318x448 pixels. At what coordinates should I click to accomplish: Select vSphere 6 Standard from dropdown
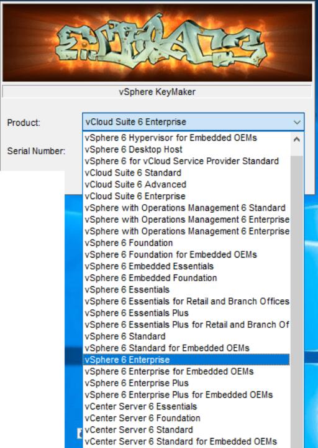pyautogui.click(x=186, y=337)
